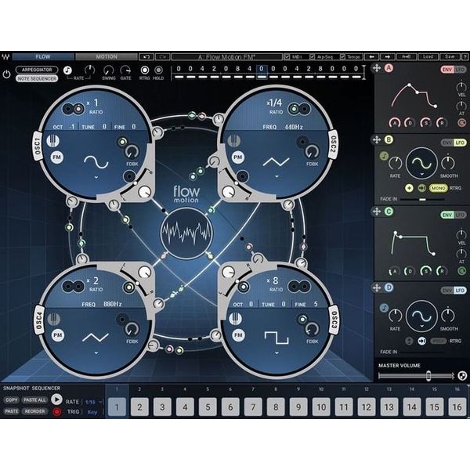Open the Flow Motion FM preset menu
This screenshot has width=470, height=470.
(226, 56)
